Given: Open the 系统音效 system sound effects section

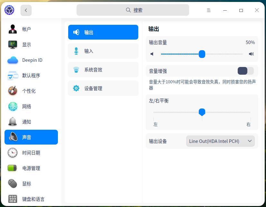Looking at the screenshot, I should (x=103, y=70).
